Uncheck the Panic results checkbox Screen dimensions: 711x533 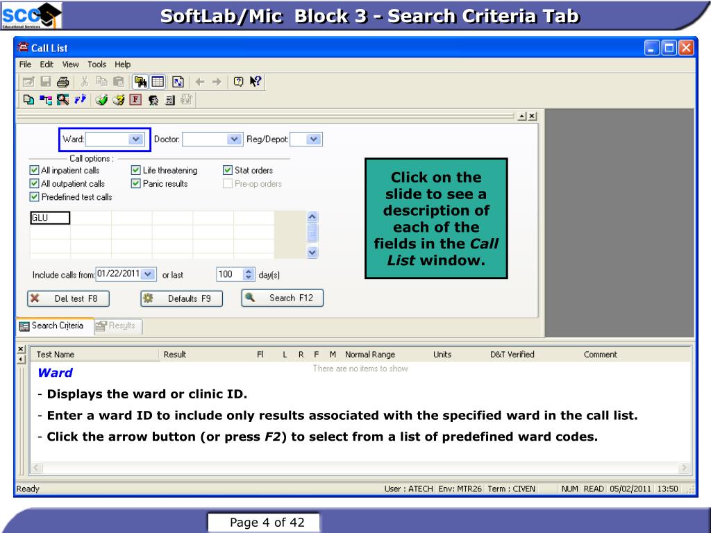click(135, 183)
